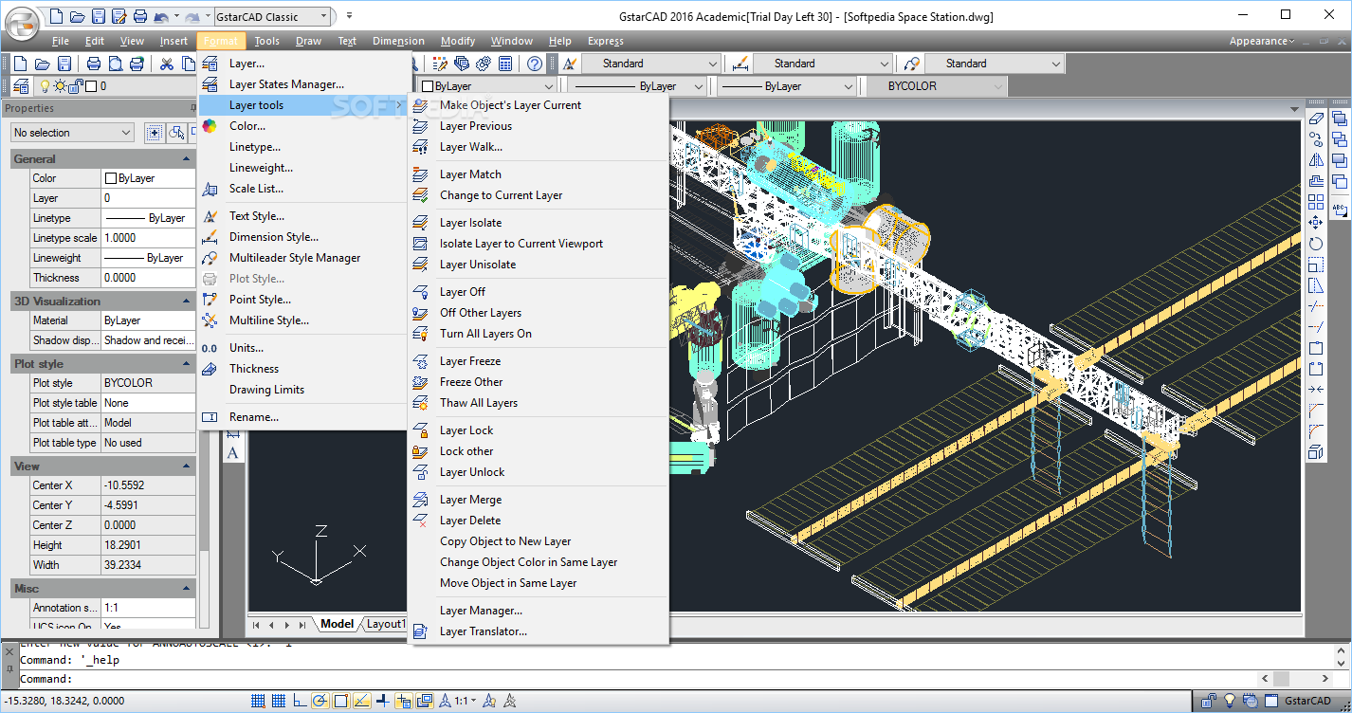Select the Erase tool in Modify toolbar

[1315, 119]
